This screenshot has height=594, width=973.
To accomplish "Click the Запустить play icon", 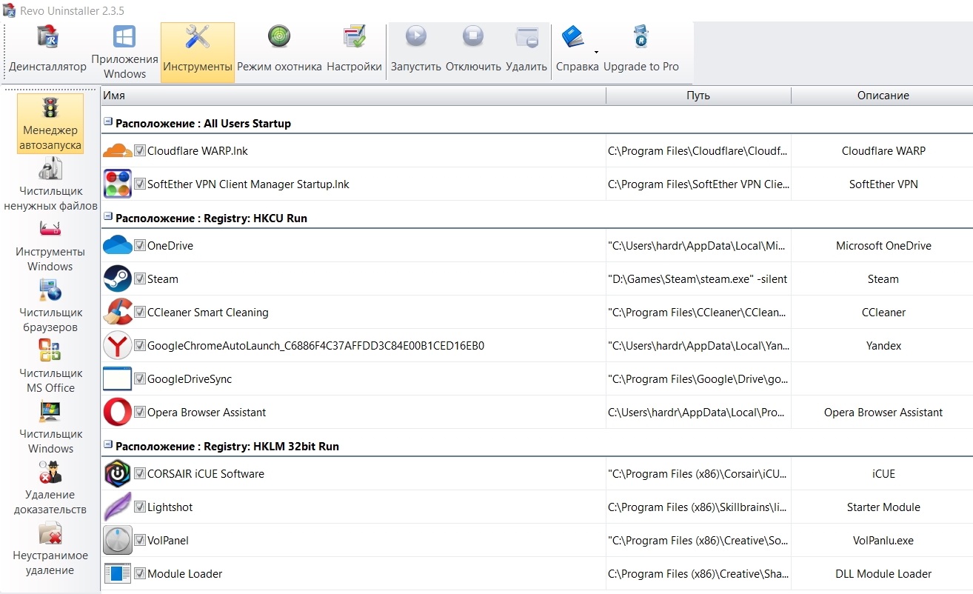I will (416, 36).
